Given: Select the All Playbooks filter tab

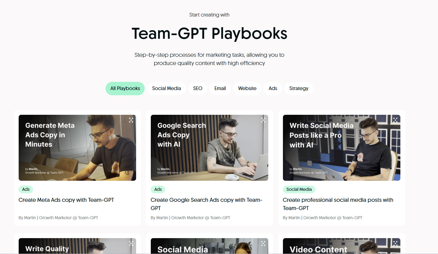Looking at the screenshot, I should point(125,89).
